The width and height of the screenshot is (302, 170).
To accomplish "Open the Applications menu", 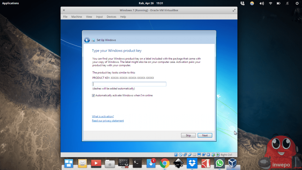I will pos(10,3).
